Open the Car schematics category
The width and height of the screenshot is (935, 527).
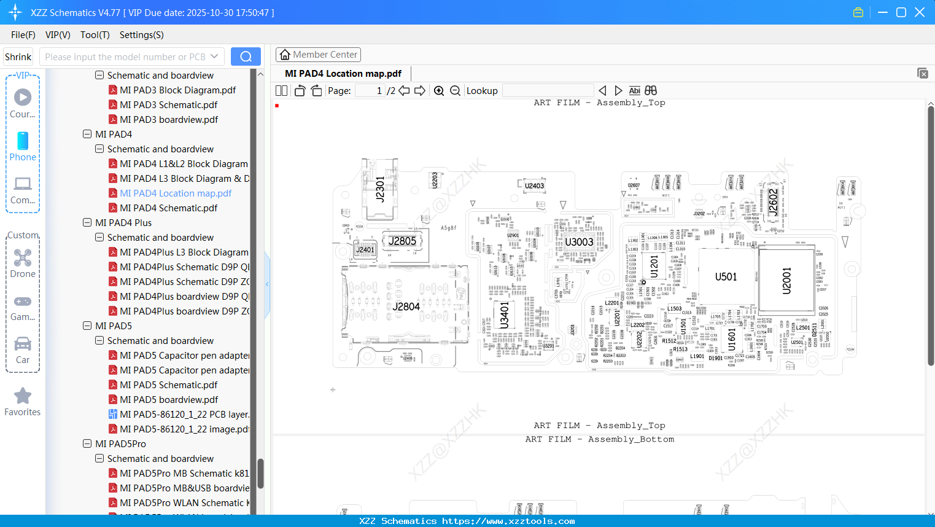(23, 349)
